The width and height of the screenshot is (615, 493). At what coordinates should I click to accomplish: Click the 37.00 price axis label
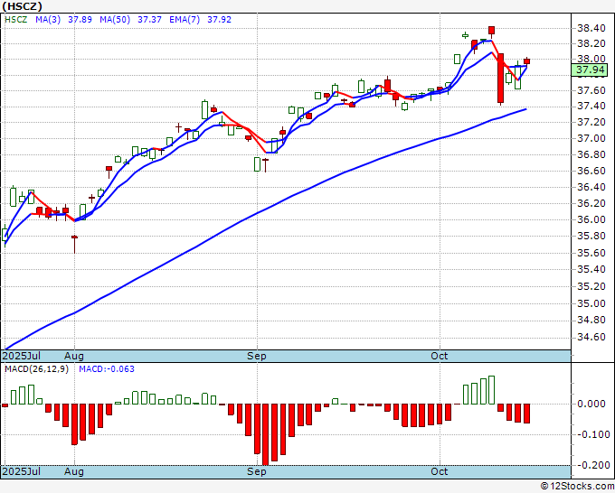click(591, 138)
